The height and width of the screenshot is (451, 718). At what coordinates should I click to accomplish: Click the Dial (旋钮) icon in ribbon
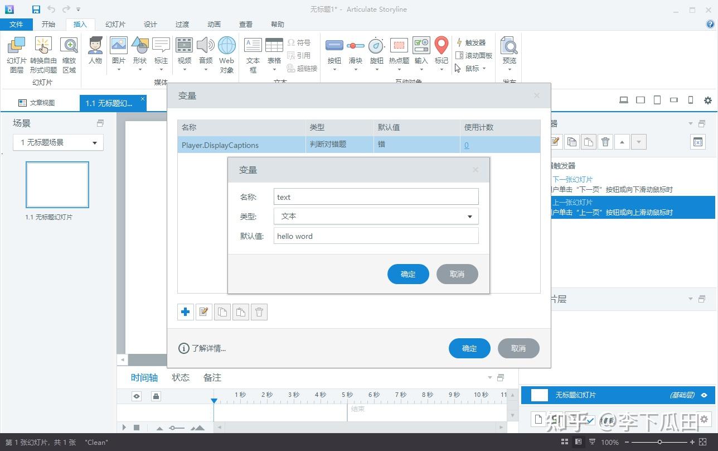click(377, 50)
